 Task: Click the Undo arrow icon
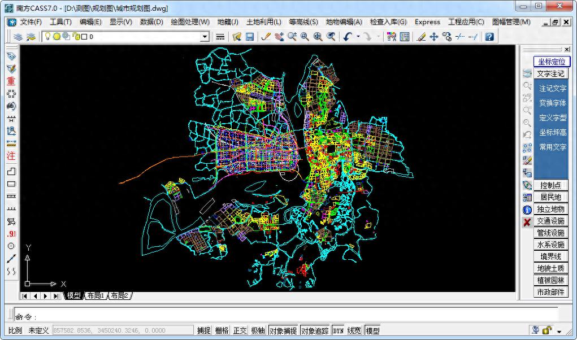pyautogui.click(x=347, y=37)
